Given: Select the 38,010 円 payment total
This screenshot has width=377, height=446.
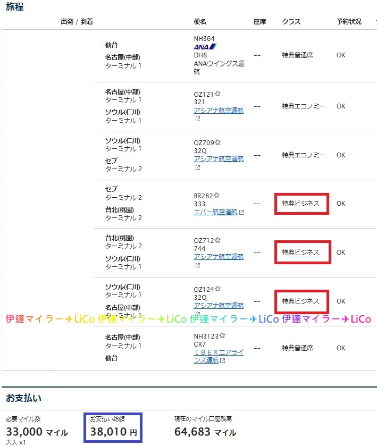Looking at the screenshot, I should pyautogui.click(x=114, y=432).
